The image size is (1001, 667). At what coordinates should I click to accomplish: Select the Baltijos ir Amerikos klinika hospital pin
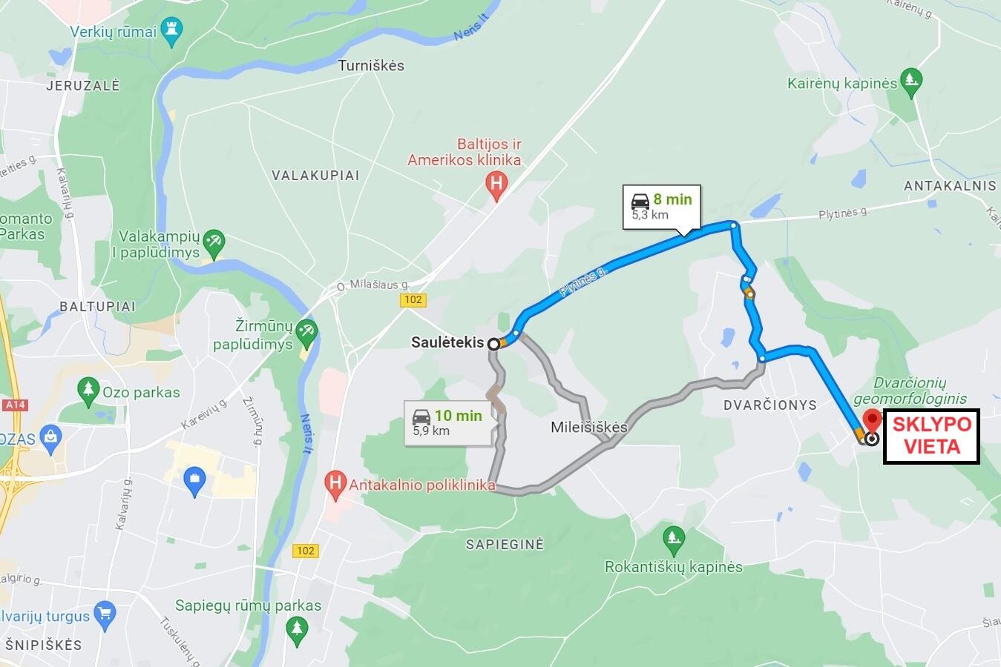[496, 186]
